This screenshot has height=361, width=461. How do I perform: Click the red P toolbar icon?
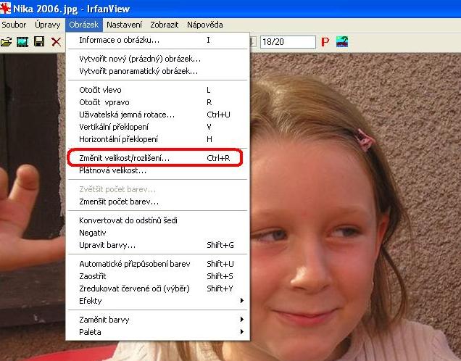(325, 42)
